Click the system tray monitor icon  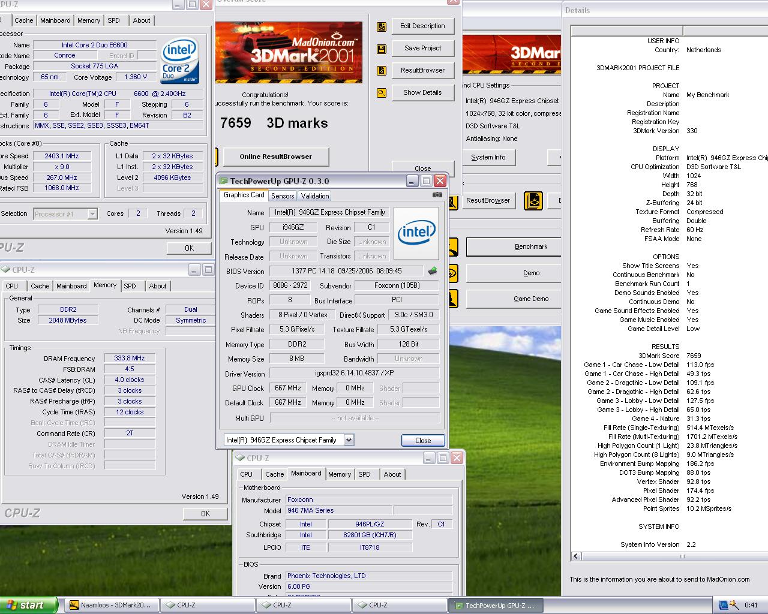[723, 605]
